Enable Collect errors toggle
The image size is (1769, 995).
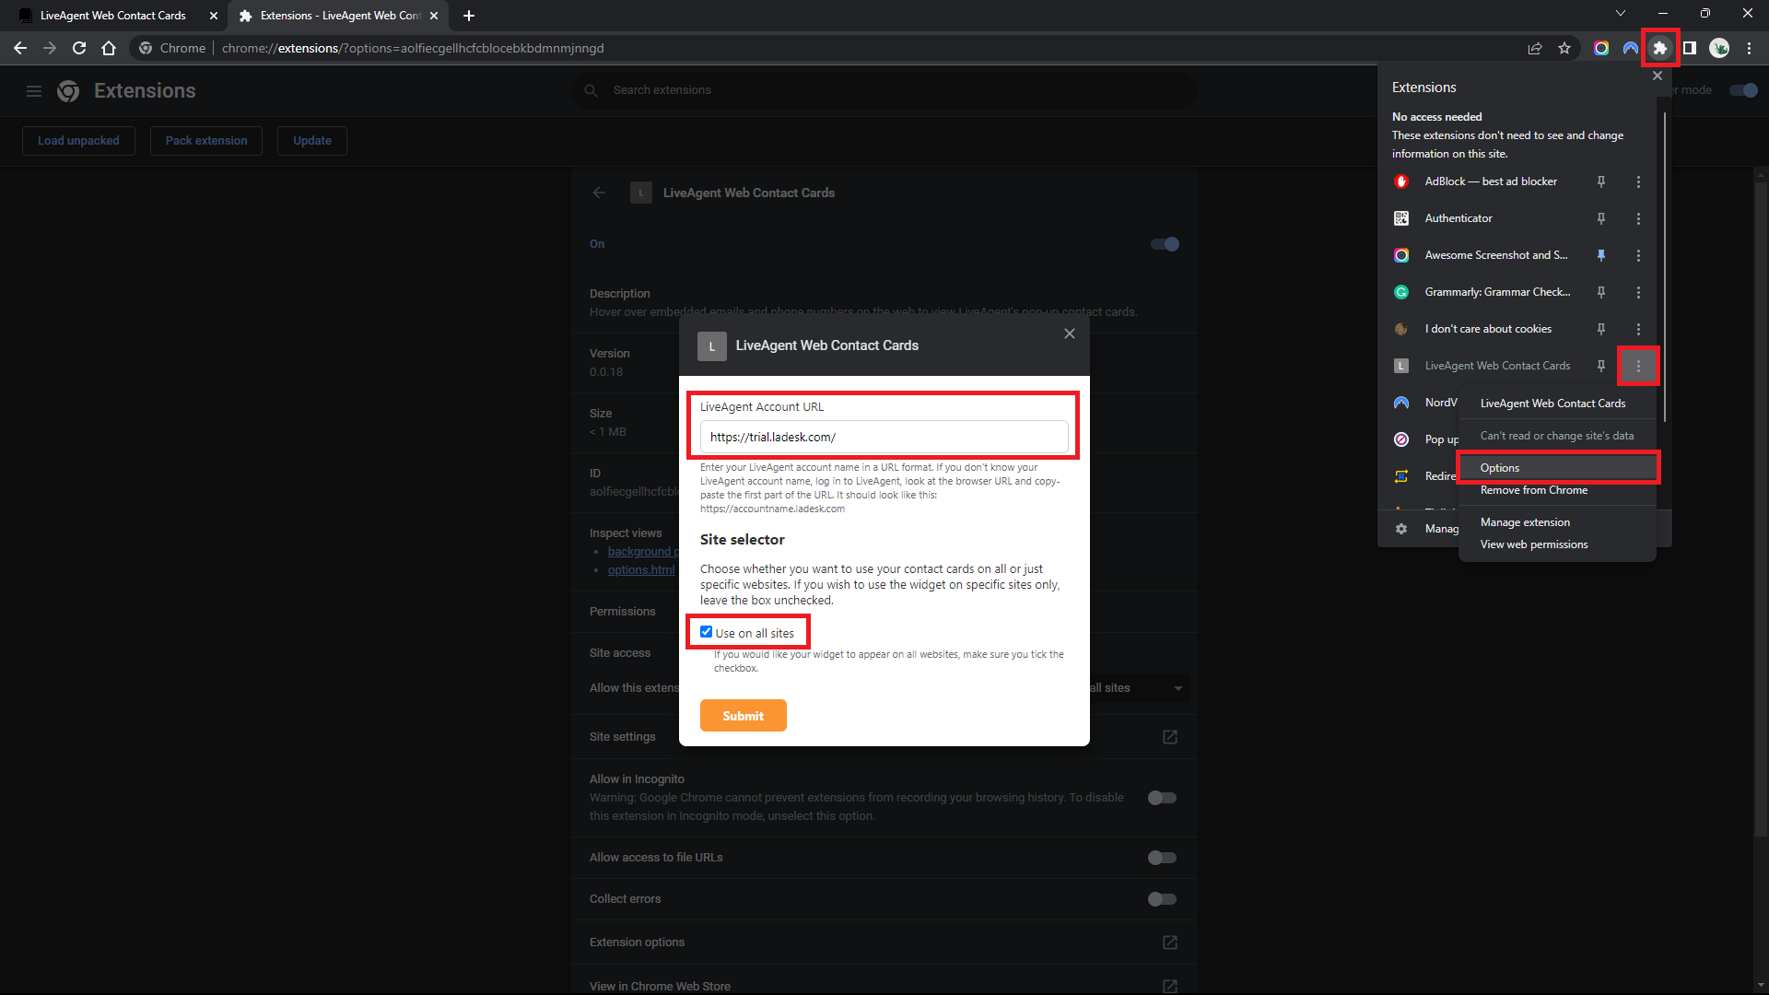click(x=1162, y=899)
